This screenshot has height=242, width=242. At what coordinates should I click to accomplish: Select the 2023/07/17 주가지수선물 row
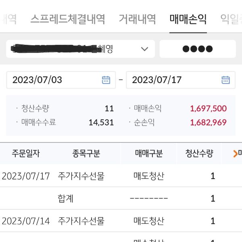[113, 176]
